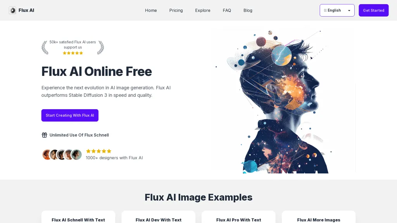Click the first designer avatar
Viewport: 397px width, 223px height.
(47, 154)
